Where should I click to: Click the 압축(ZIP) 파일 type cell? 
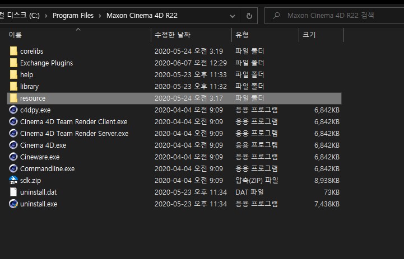[257, 181]
